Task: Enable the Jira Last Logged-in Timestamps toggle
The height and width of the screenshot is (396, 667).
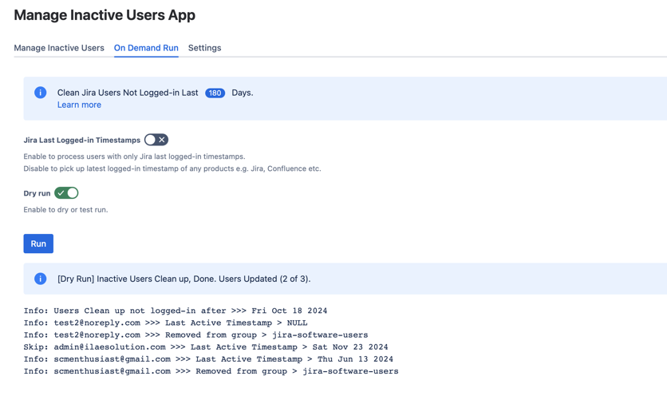Action: [156, 140]
